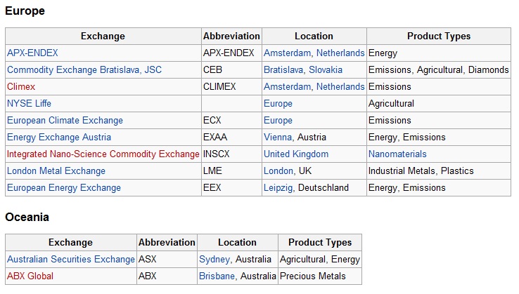Click the red ABX Global link
This screenshot has height=294, width=519.
(x=30, y=276)
